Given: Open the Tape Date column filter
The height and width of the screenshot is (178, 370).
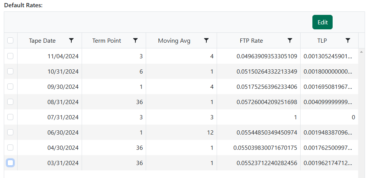Looking at the screenshot, I should click(71, 40).
